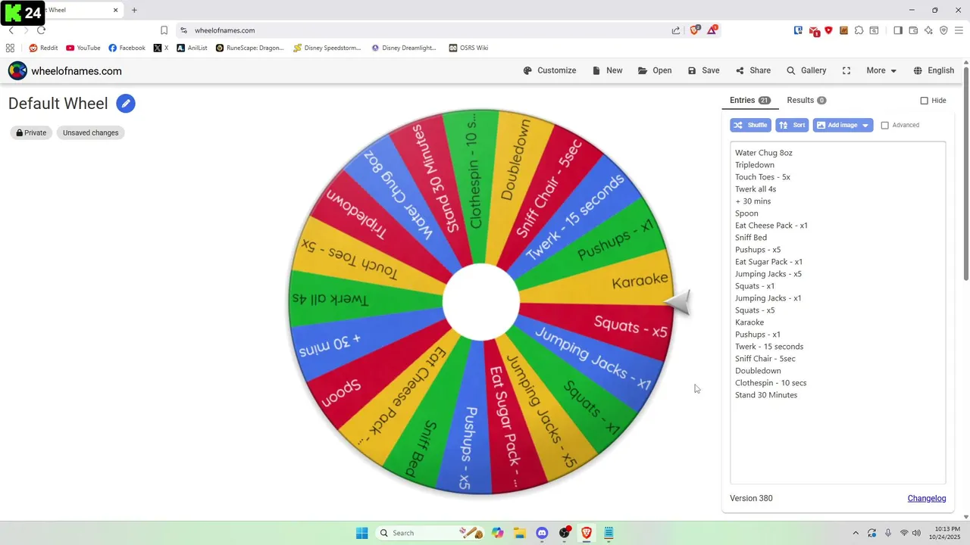The width and height of the screenshot is (970, 545).
Task: Tick the Hide checkbox
Action: 924,101
